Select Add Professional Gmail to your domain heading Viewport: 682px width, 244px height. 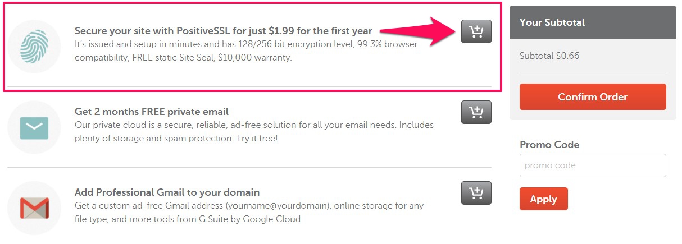167,192
